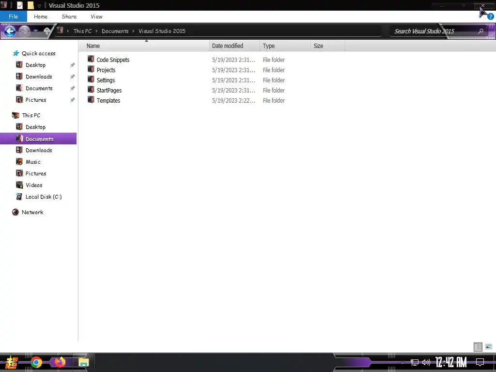Select Network in the navigation pane
The image size is (496, 372).
[x=32, y=212]
